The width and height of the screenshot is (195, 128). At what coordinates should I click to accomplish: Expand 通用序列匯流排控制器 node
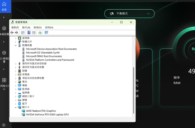(16, 64)
